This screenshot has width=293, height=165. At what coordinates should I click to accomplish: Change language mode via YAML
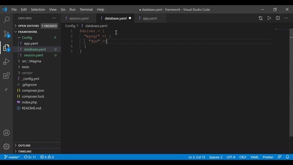255,157
